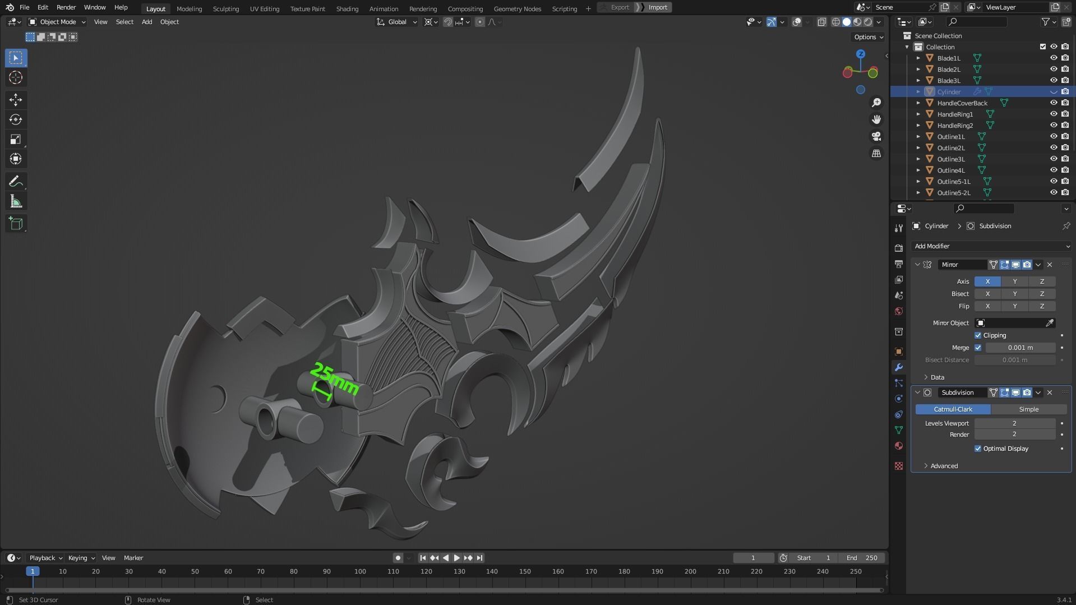Image resolution: width=1076 pixels, height=605 pixels.
Task: Select the Transform tool
Action: tap(16, 159)
